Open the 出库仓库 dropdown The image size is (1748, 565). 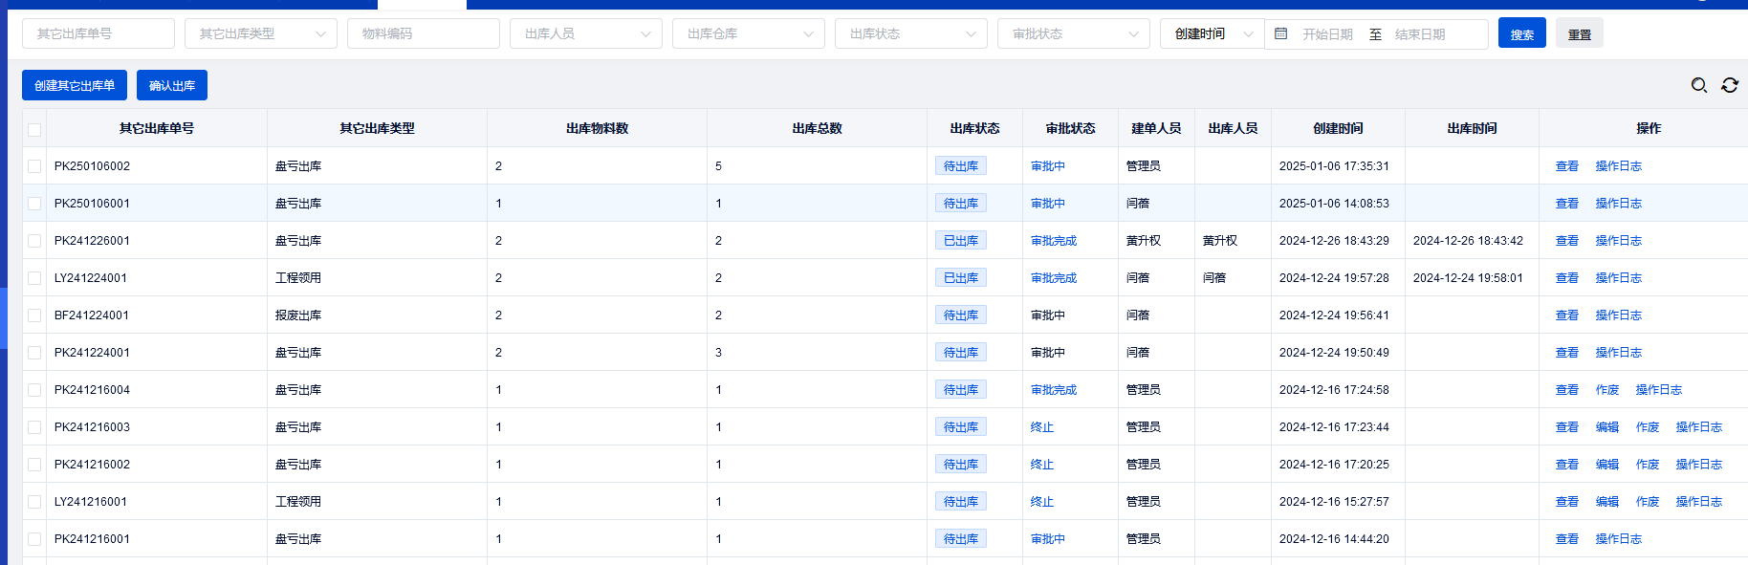[x=748, y=33]
